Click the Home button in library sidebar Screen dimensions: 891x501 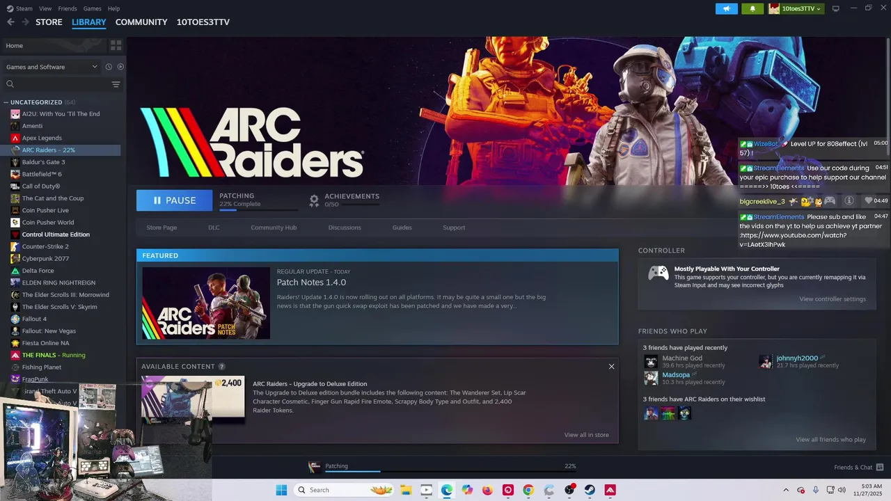54,46
